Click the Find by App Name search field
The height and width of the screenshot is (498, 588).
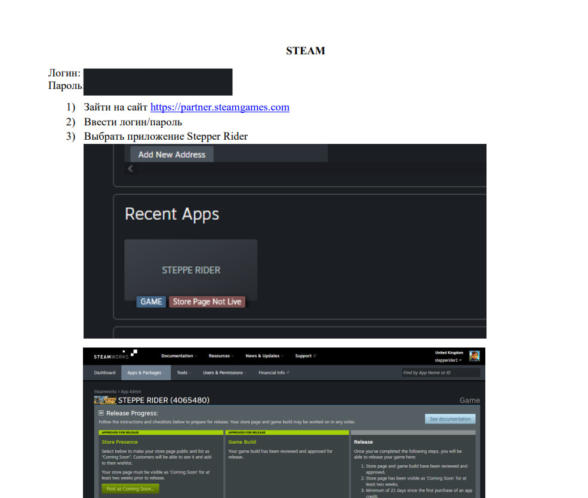(x=441, y=373)
